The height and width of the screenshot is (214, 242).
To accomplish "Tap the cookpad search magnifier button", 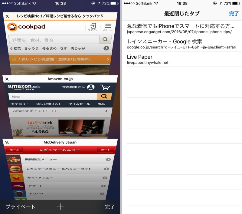I will [x=105, y=39].
